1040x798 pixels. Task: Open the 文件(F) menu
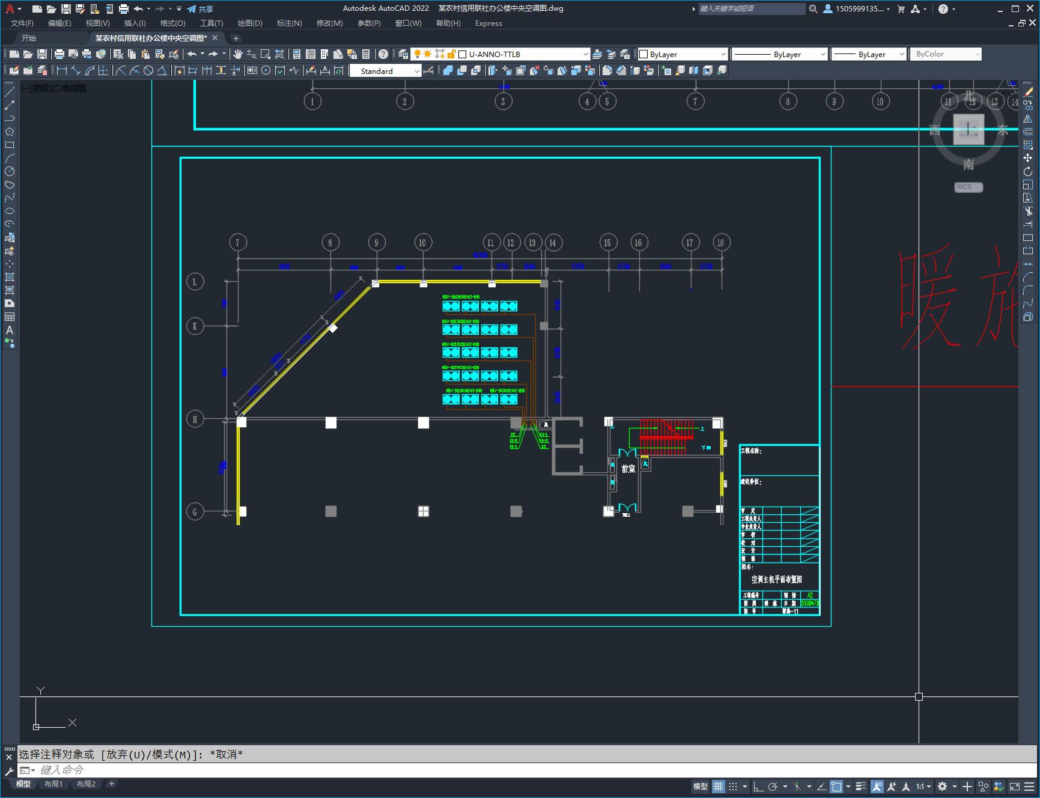pyautogui.click(x=22, y=23)
